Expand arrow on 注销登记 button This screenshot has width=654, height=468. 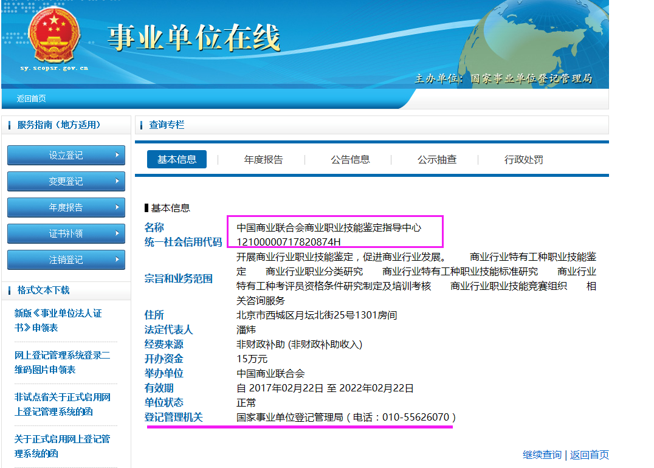point(117,260)
